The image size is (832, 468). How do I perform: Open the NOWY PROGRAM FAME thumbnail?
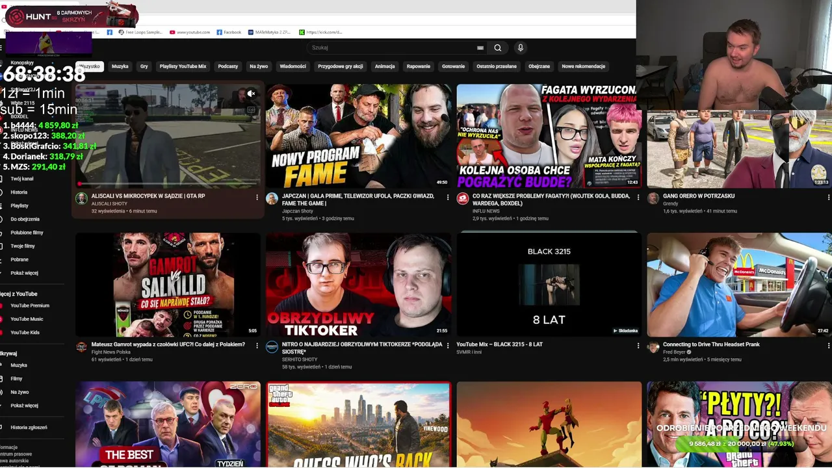[x=358, y=136]
